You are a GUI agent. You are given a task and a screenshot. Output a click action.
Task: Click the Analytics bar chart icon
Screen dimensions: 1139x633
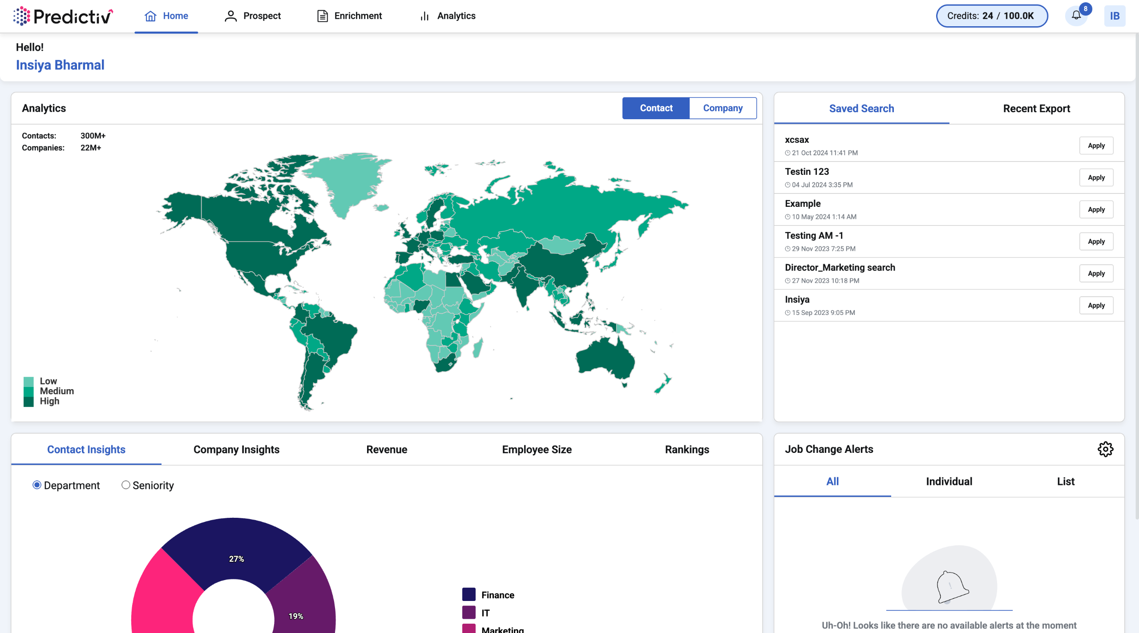[x=424, y=16]
